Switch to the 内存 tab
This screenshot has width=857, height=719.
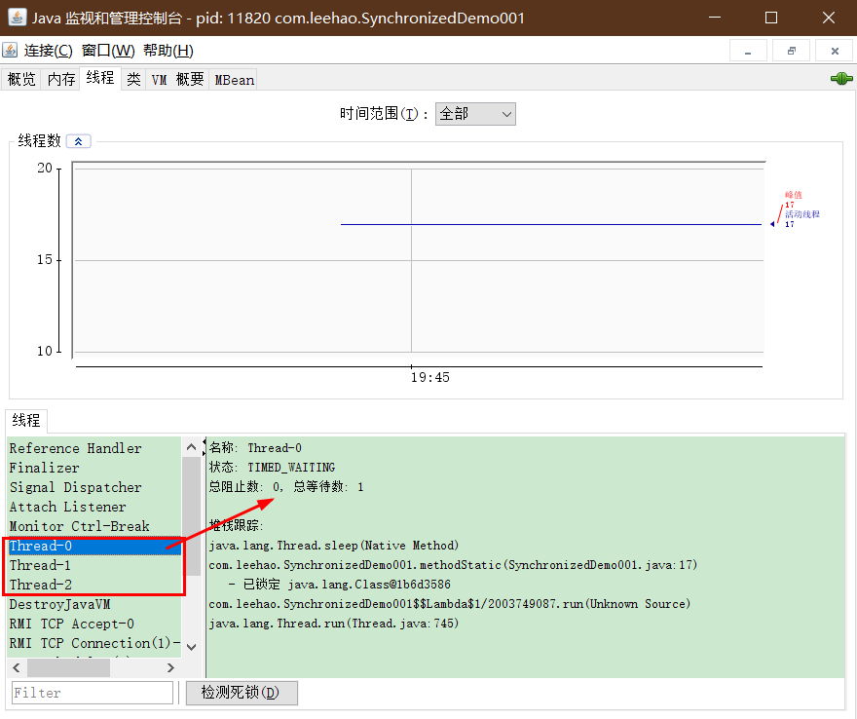61,80
